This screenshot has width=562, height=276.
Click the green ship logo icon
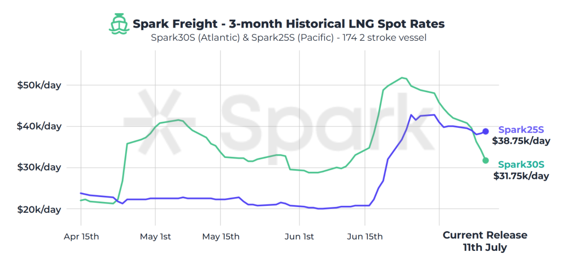[x=119, y=24]
